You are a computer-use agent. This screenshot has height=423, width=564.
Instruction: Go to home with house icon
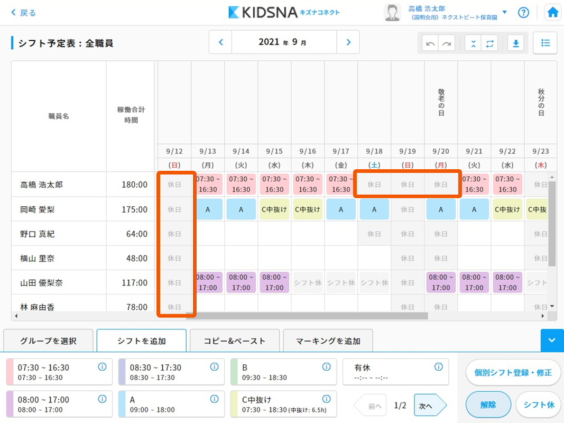pos(552,13)
